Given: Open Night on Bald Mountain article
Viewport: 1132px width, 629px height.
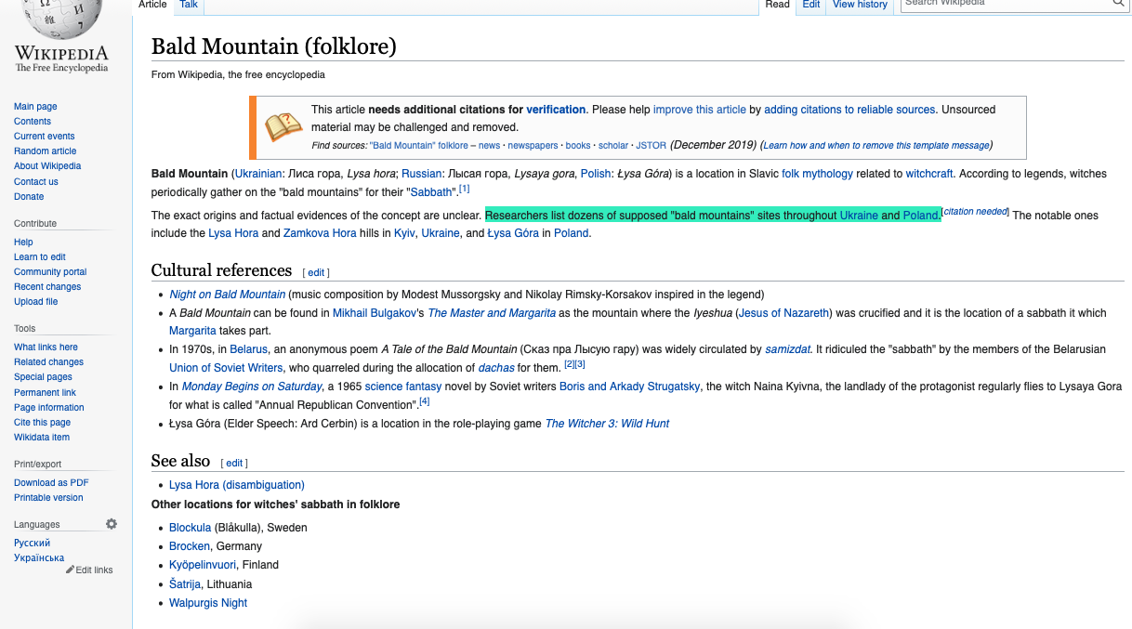Looking at the screenshot, I should click(228, 295).
